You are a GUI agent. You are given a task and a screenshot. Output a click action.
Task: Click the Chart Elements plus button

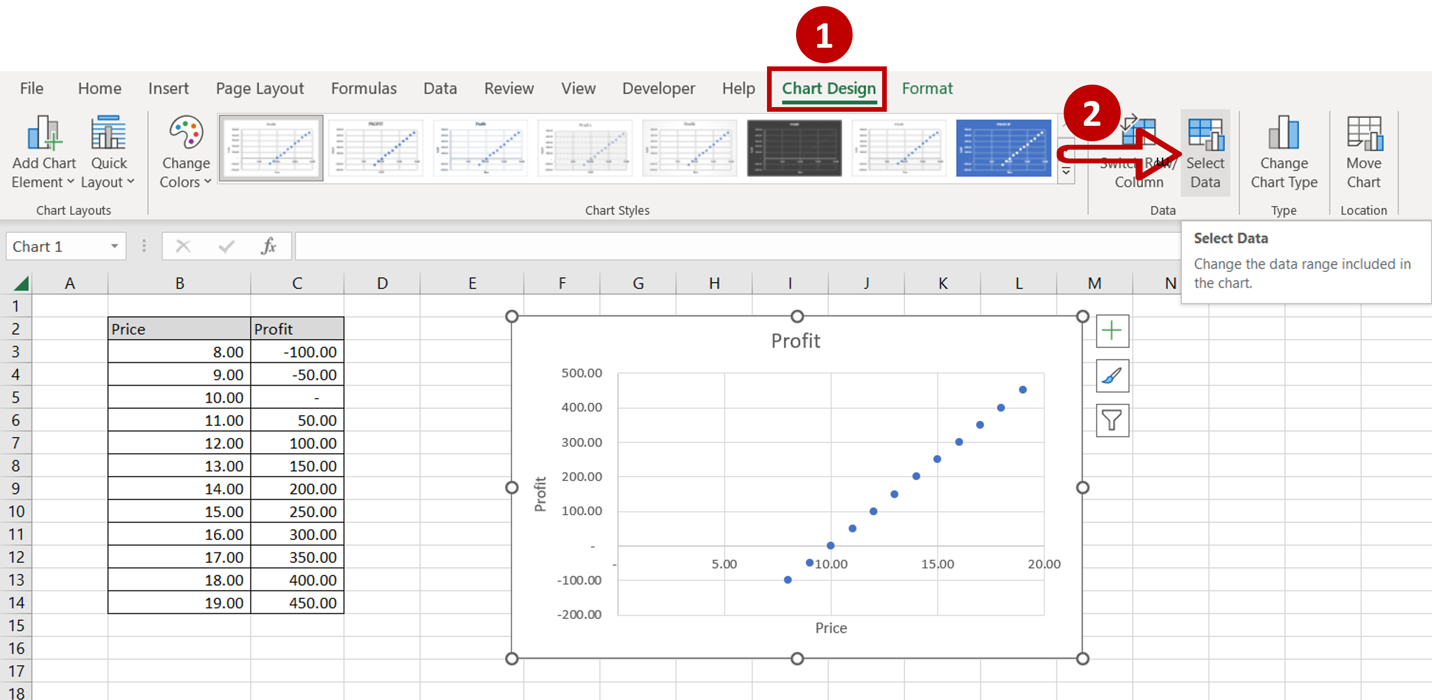[1112, 331]
